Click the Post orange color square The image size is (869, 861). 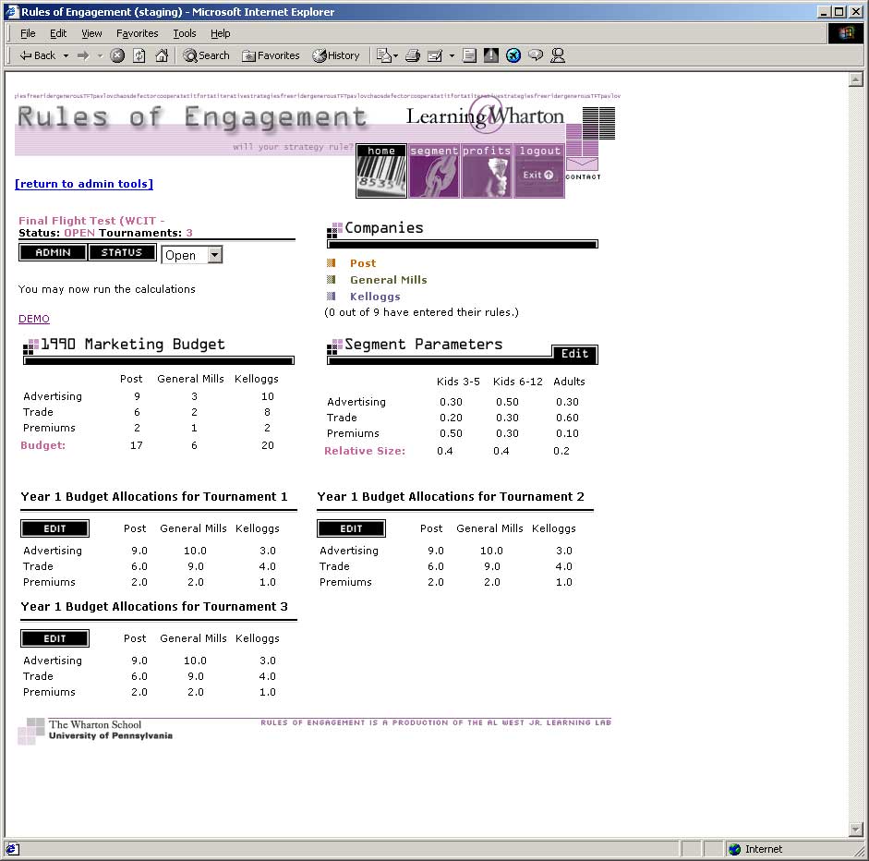coord(331,262)
